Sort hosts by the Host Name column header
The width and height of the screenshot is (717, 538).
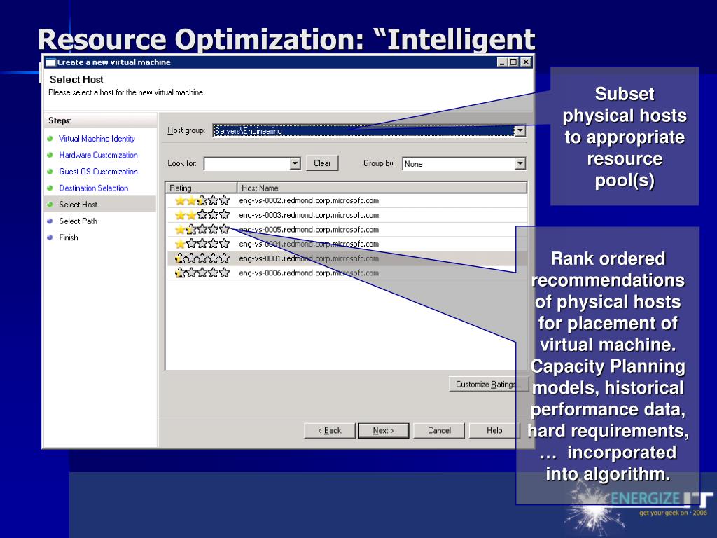[x=382, y=188]
